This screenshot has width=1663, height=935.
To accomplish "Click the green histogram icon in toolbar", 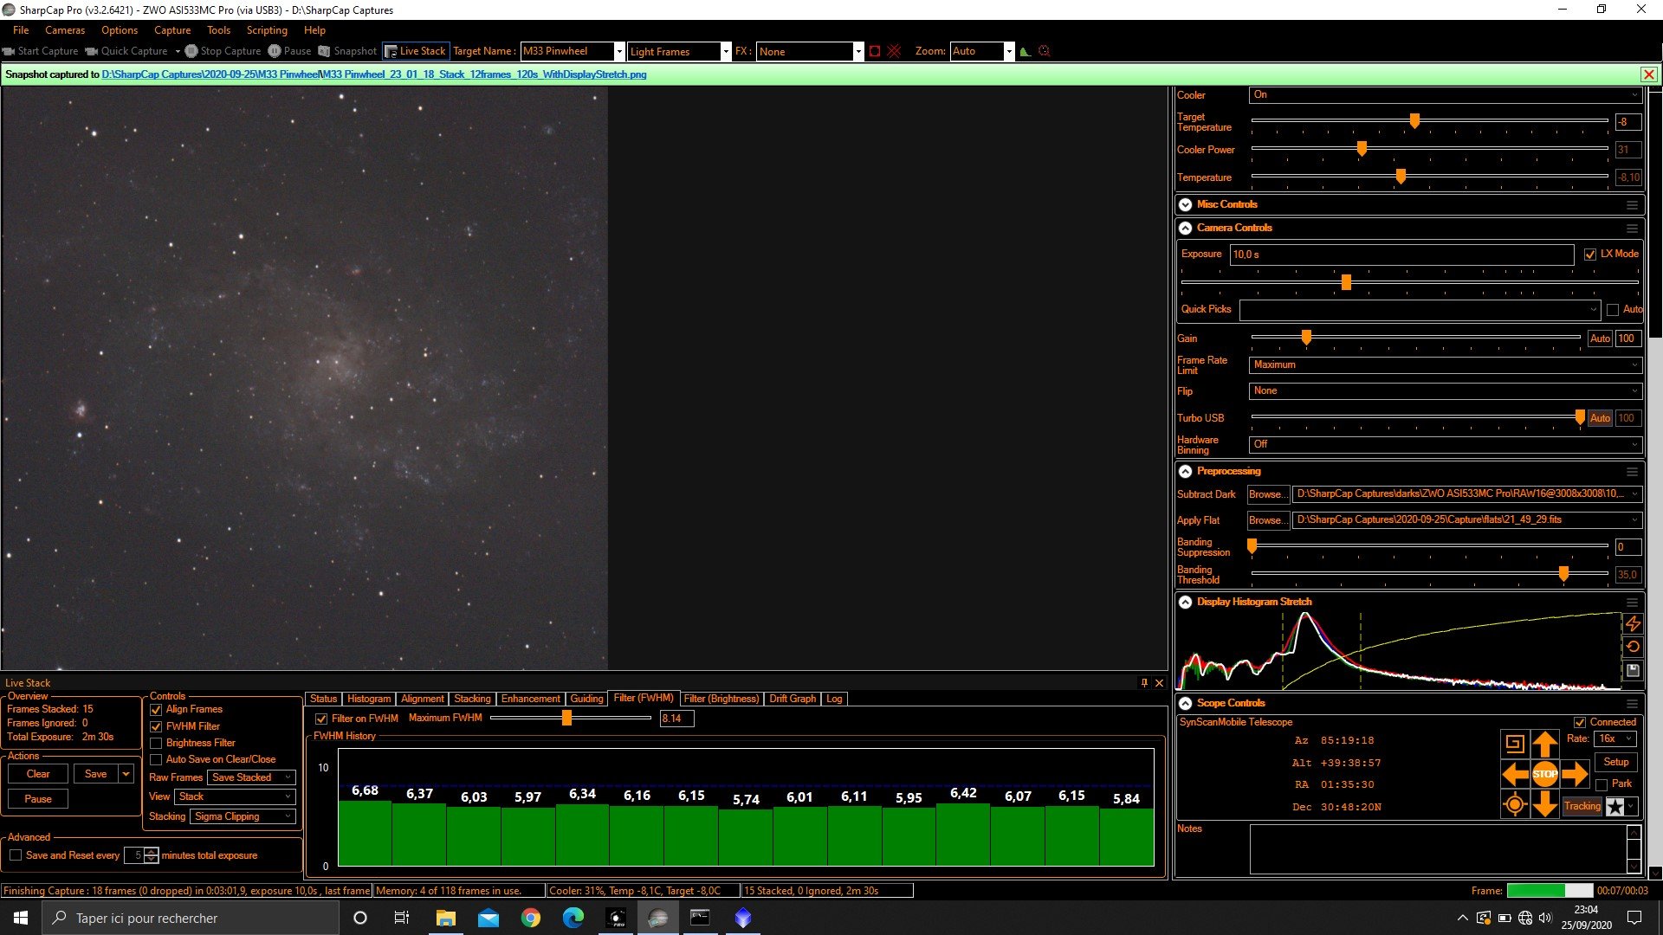I will [x=1026, y=51].
